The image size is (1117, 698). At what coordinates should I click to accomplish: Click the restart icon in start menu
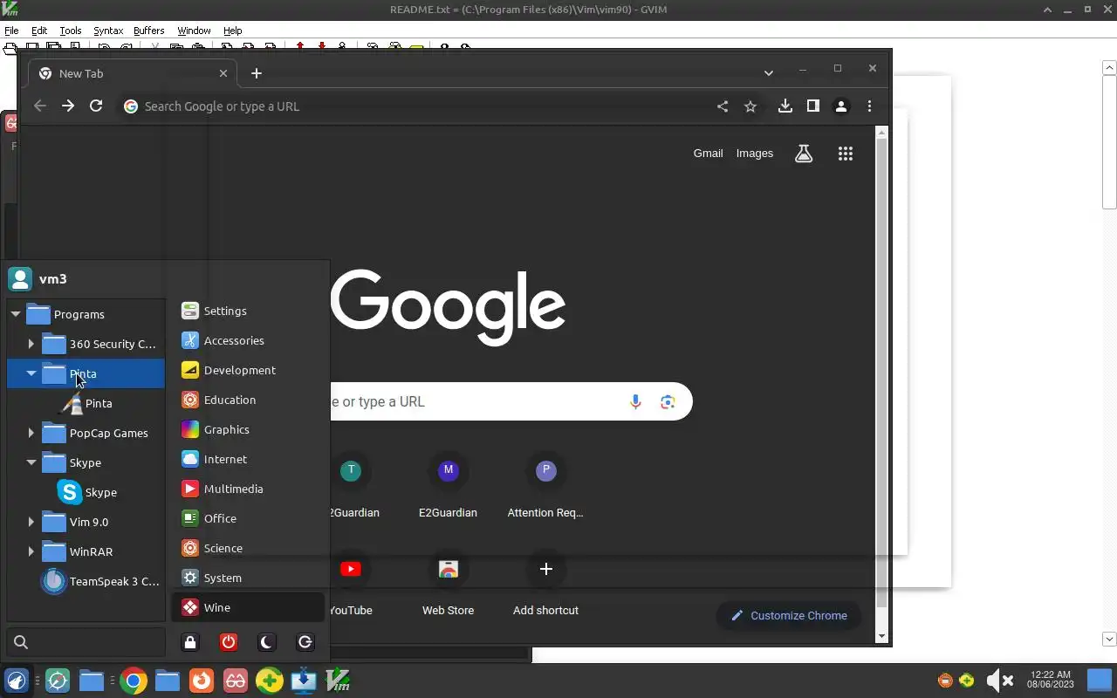pos(305,642)
